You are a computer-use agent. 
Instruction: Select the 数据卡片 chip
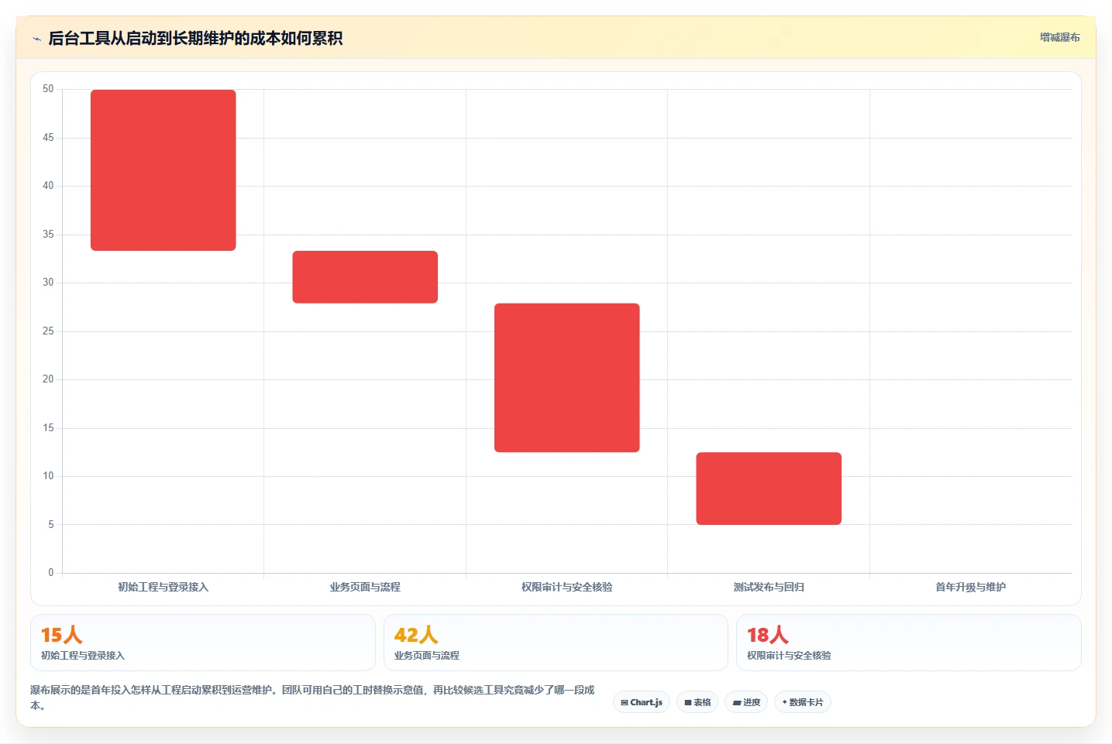[803, 702]
